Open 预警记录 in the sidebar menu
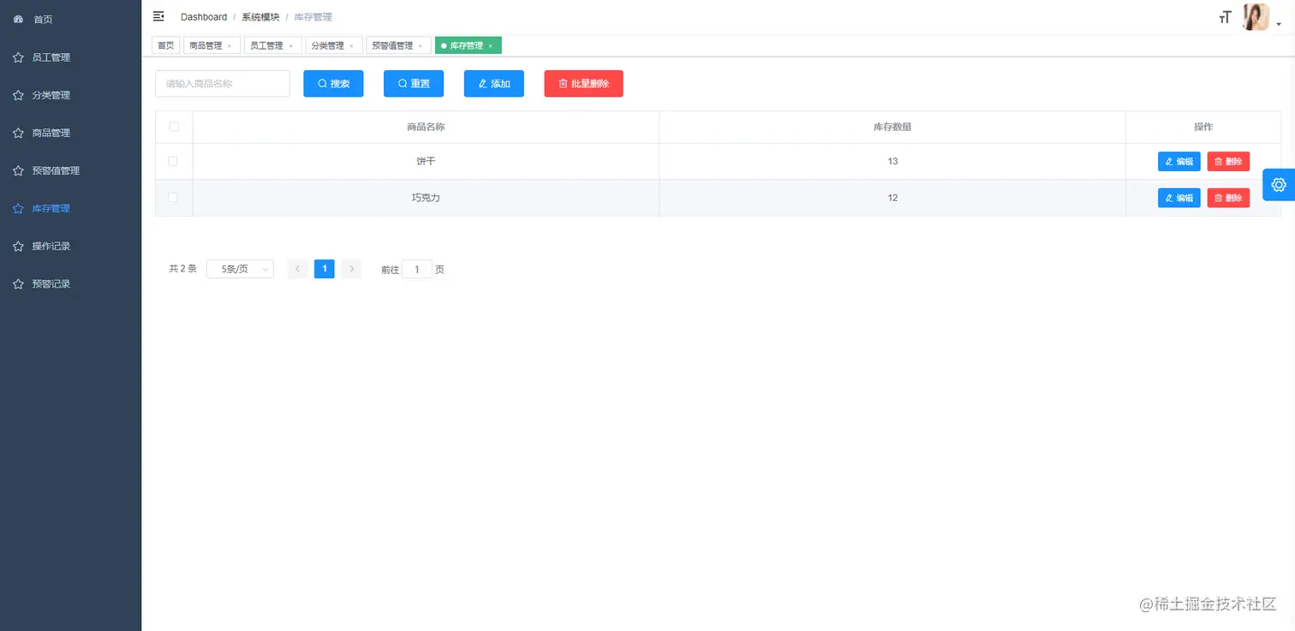The width and height of the screenshot is (1295, 631). (70, 283)
